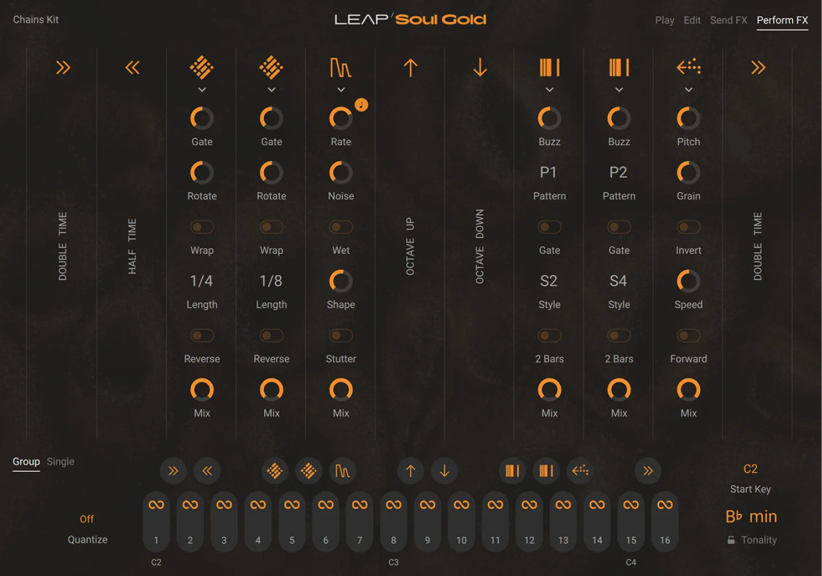Viewport: 822px width, 576px height.
Task: Toggle Wet on the Rate effect
Action: pos(340,227)
